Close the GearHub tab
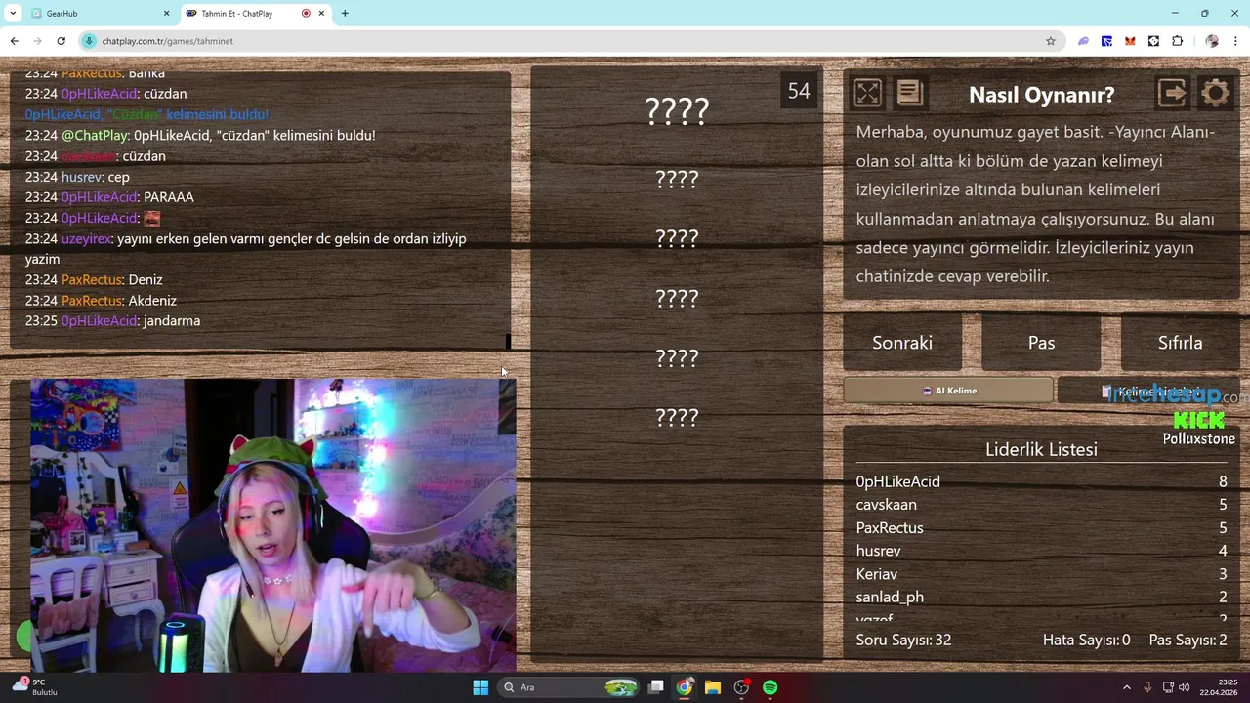 point(166,13)
